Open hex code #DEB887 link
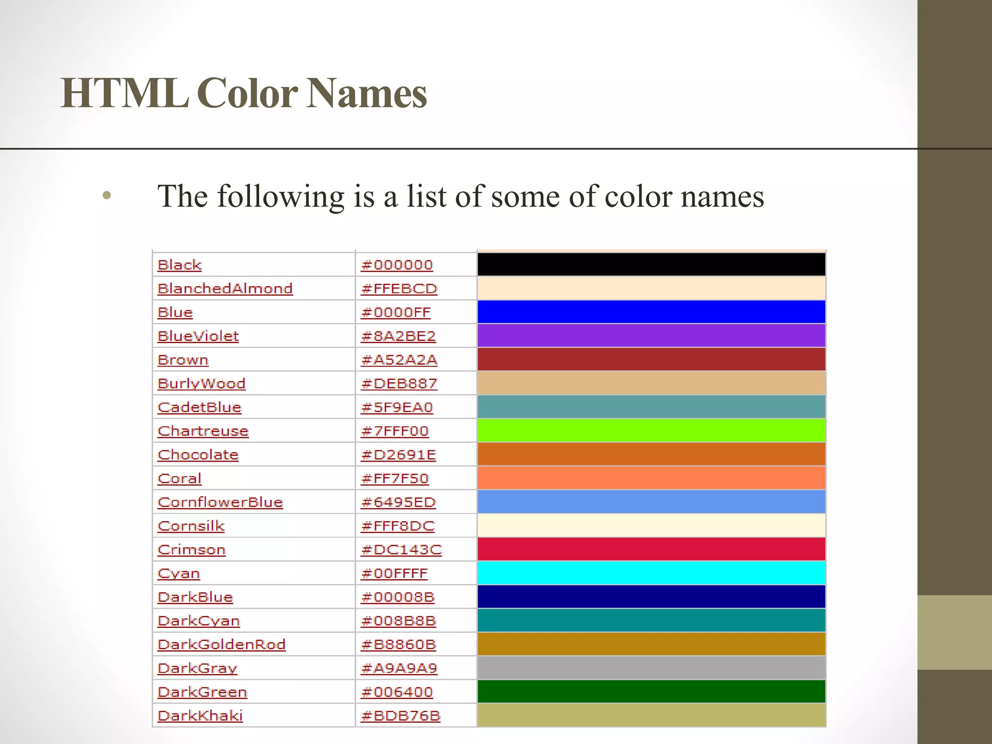The width and height of the screenshot is (992, 744). coord(399,384)
